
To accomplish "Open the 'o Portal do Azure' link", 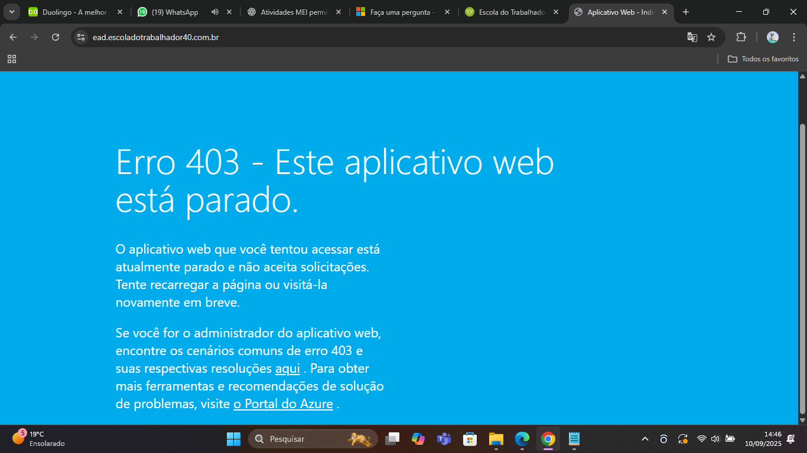I will pos(283,404).
